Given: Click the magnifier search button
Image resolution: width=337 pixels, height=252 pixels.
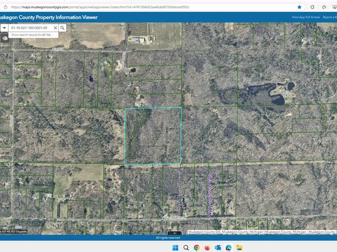Looking at the screenshot, I should tap(62, 28).
